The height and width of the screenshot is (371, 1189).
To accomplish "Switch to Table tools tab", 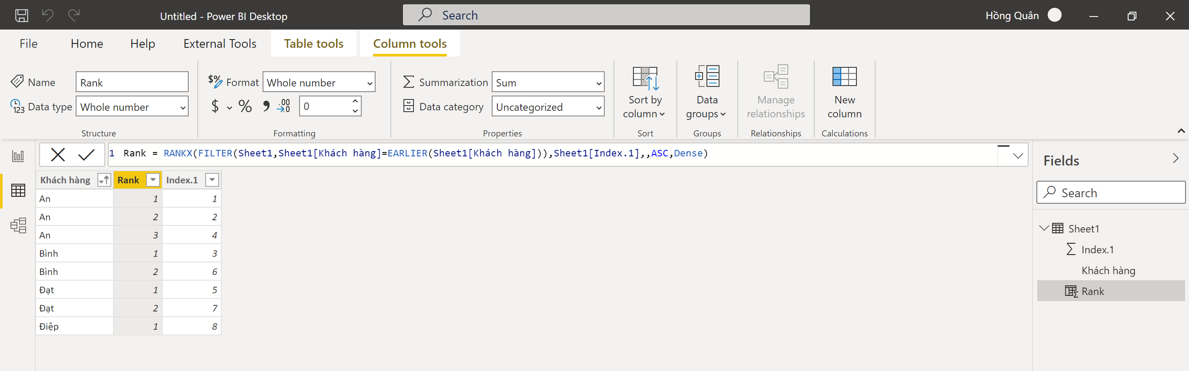I will 313,43.
